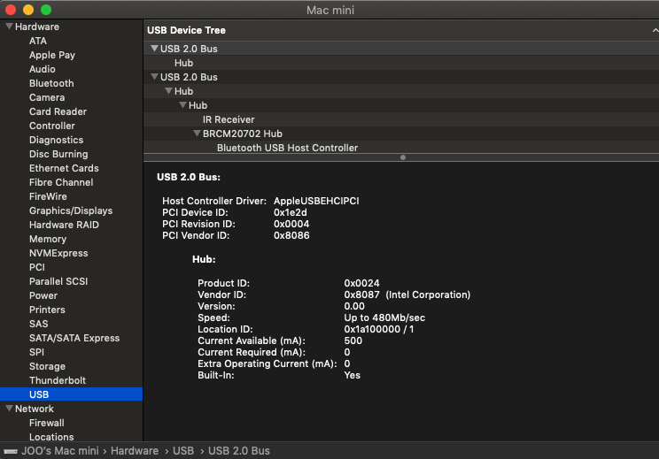Click USB 2.0 Bus in the path bar

239,451
